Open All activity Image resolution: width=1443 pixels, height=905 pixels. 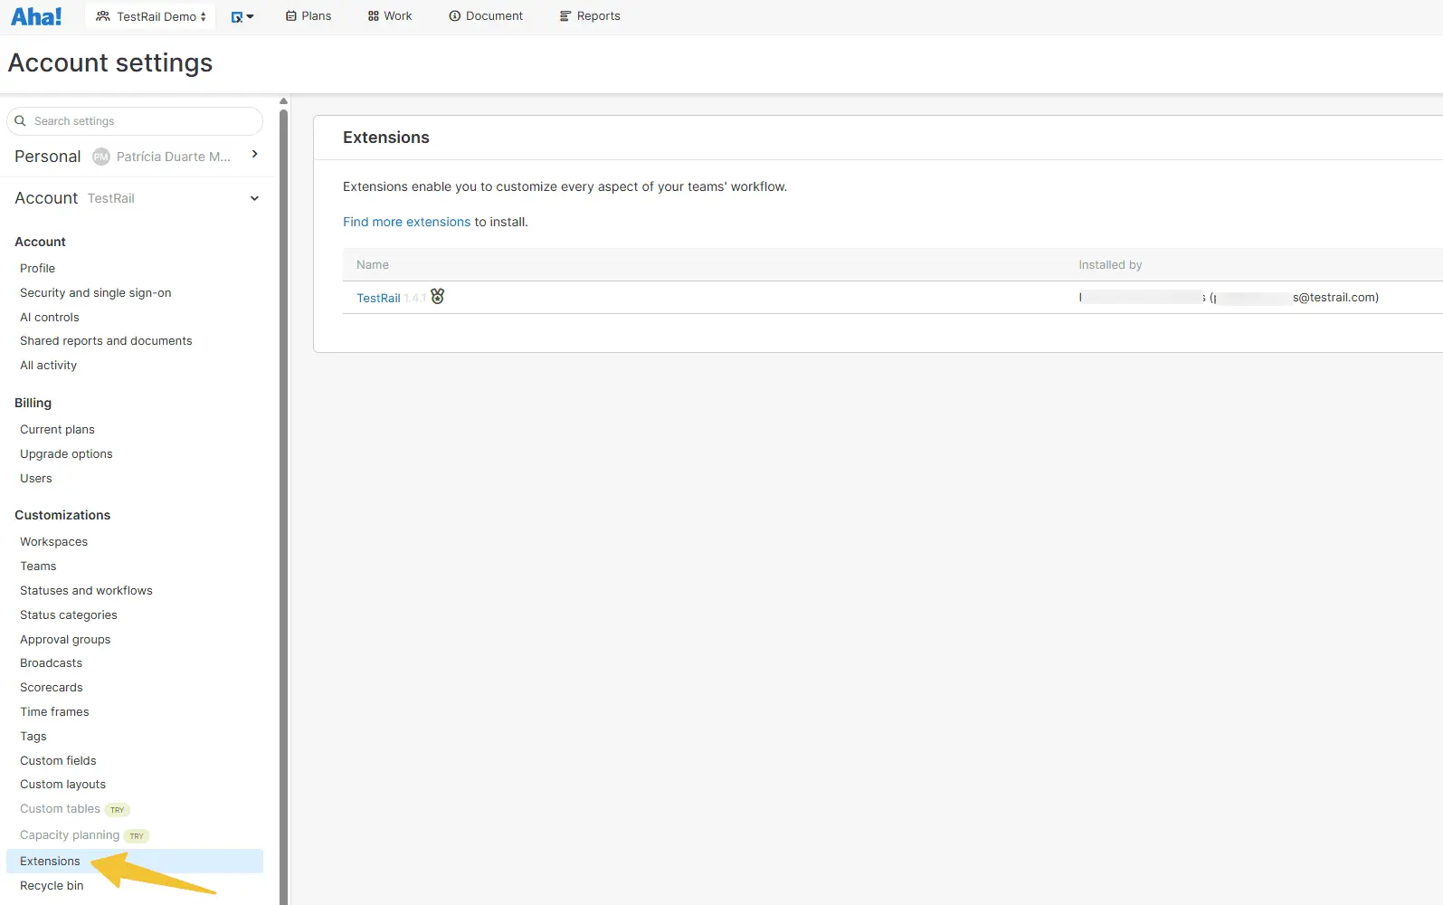click(49, 366)
